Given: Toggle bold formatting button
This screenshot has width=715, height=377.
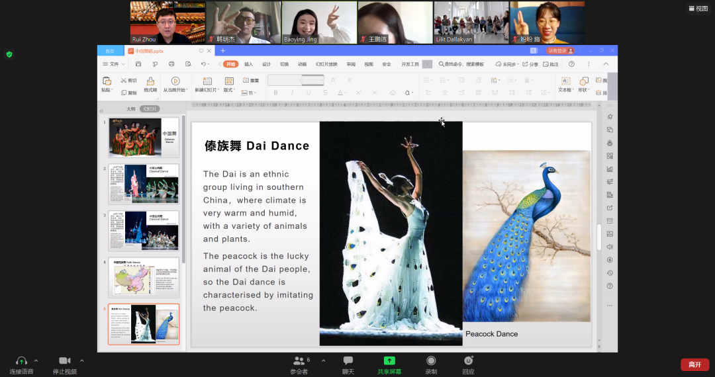Looking at the screenshot, I should coord(275,93).
